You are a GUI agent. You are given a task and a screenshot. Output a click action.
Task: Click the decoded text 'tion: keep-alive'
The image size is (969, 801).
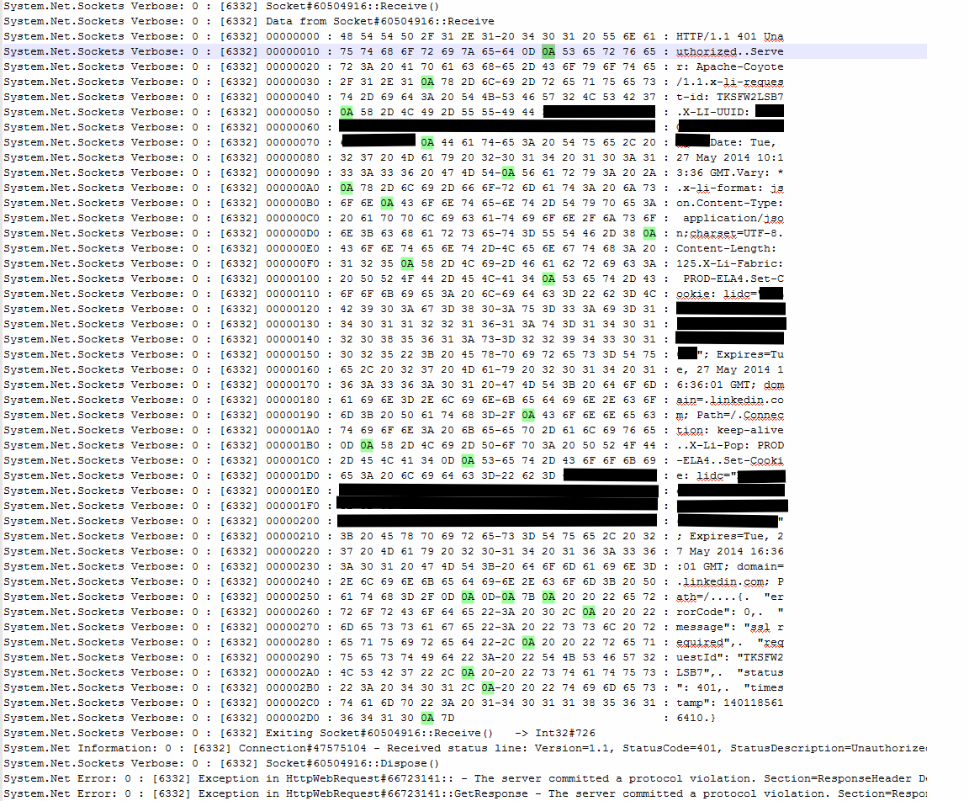[729, 430]
